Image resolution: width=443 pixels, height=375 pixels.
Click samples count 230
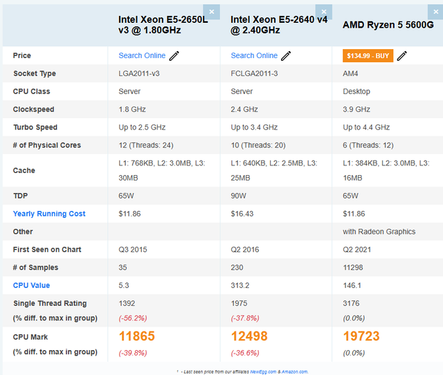[x=237, y=268]
